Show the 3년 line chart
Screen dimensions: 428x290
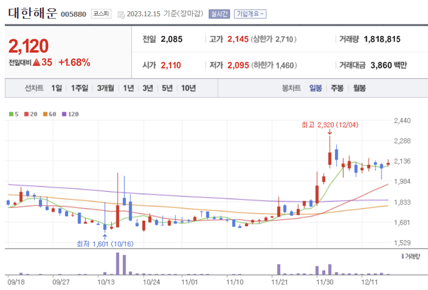pyautogui.click(x=147, y=88)
